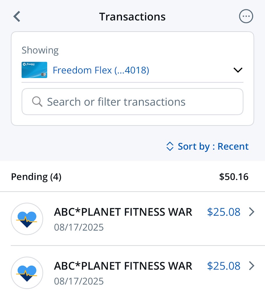Viewport: 265px width, 298px height.
Task: Select Freedom Flex (...4018) account name
Action: [x=101, y=70]
